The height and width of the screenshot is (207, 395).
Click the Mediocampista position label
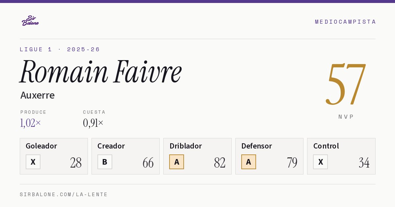(345, 22)
